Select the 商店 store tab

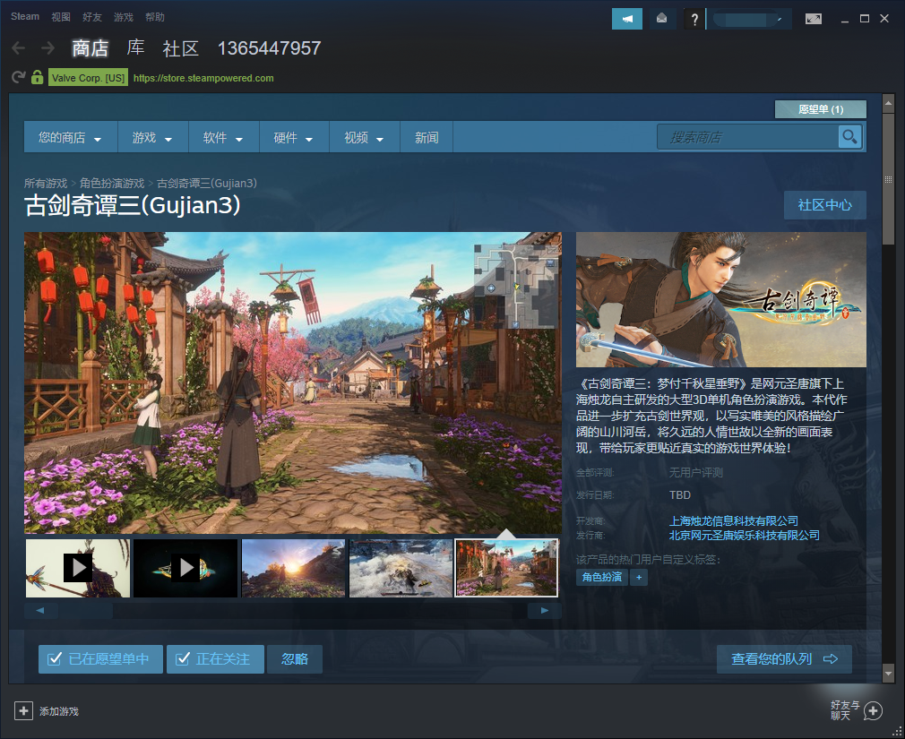click(x=90, y=47)
